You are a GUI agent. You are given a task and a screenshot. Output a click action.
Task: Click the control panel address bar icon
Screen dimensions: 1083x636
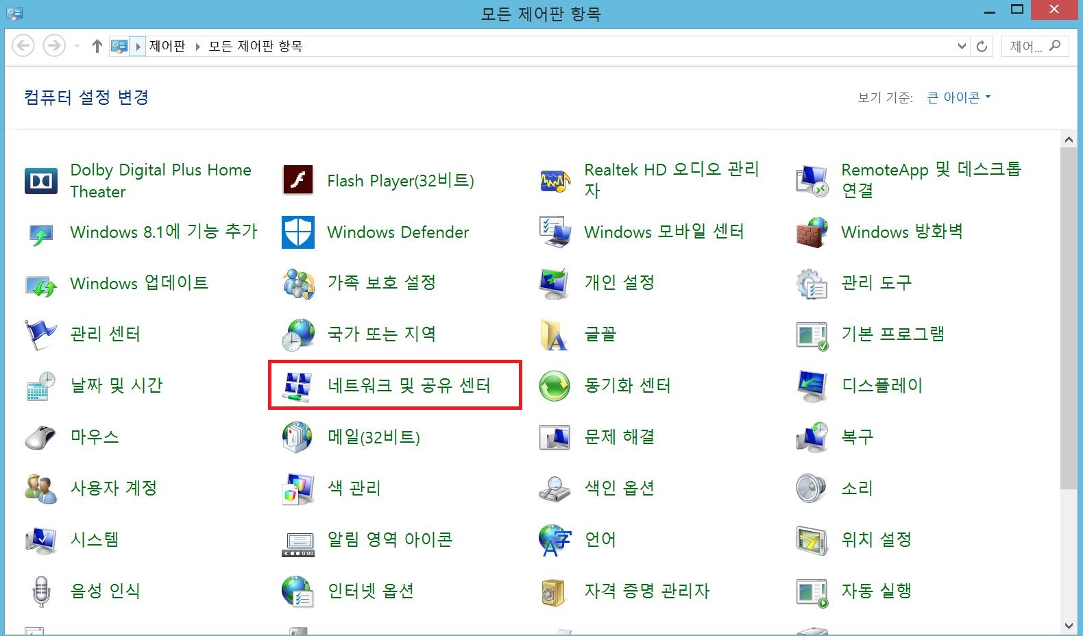[x=119, y=46]
